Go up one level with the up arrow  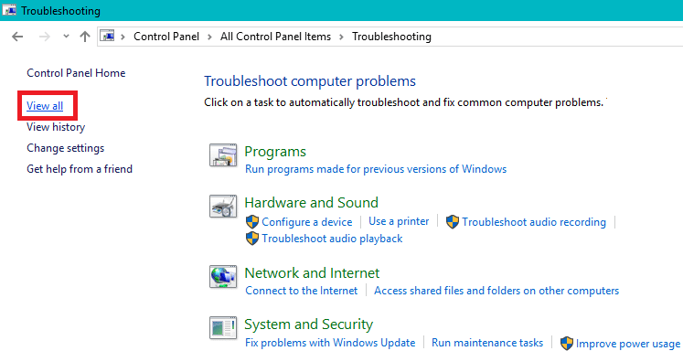85,37
